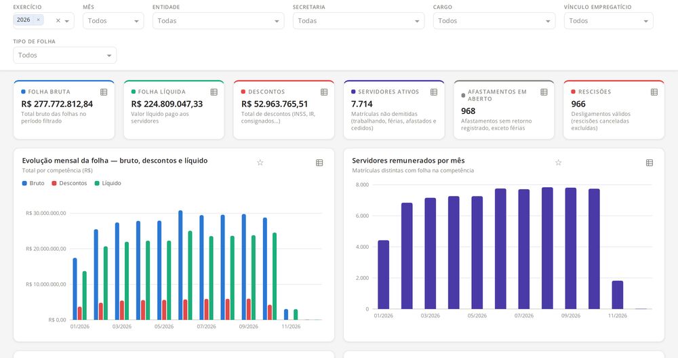Open the Mês dropdown

coord(113,21)
